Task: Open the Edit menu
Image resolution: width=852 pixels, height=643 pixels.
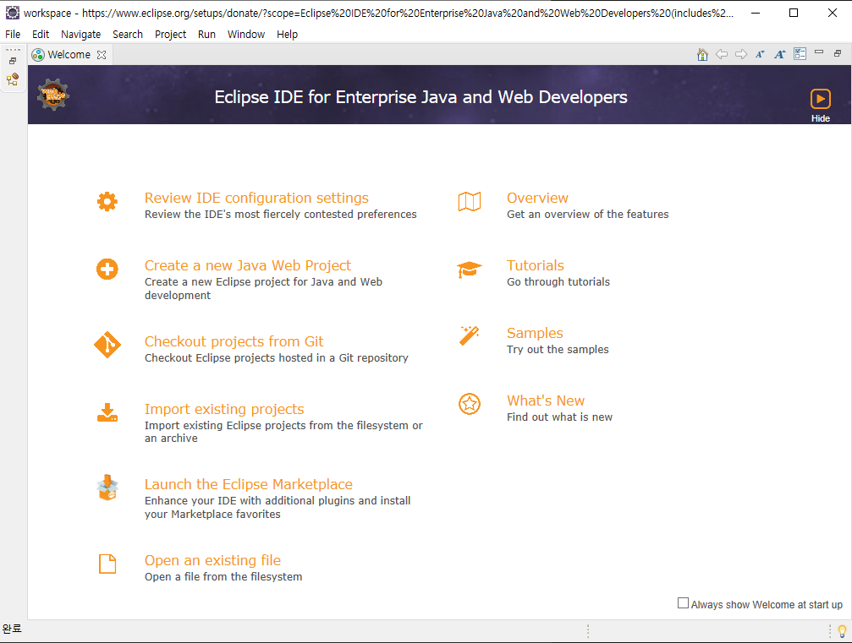Action: pyautogui.click(x=41, y=34)
